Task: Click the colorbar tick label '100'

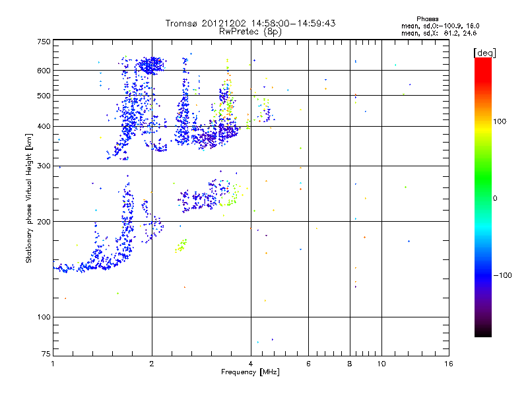Action: (500, 121)
